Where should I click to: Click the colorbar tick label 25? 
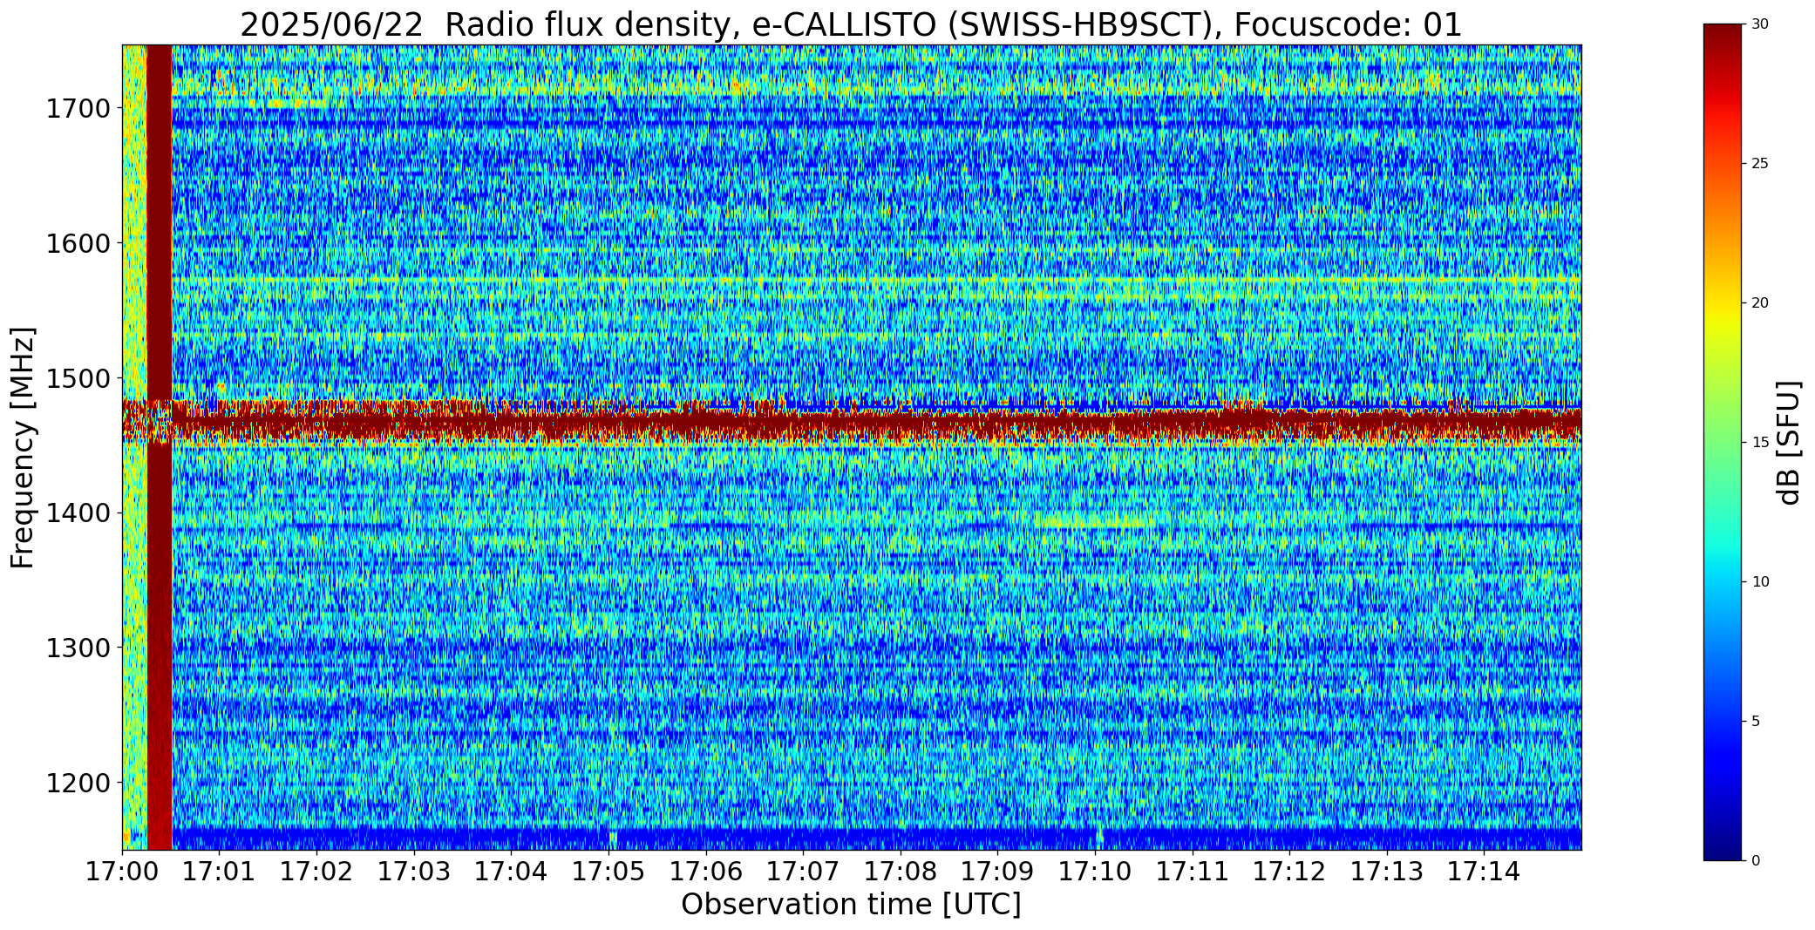coord(1760,164)
